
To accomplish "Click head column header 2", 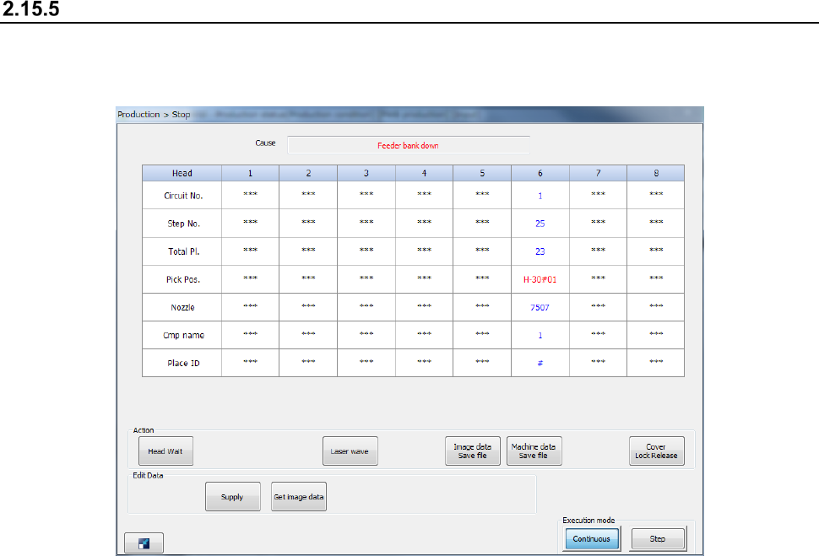I will [x=308, y=173].
